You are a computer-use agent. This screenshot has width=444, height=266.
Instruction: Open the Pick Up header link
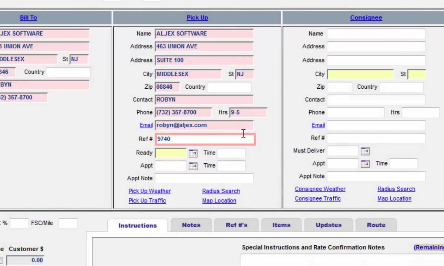(197, 18)
